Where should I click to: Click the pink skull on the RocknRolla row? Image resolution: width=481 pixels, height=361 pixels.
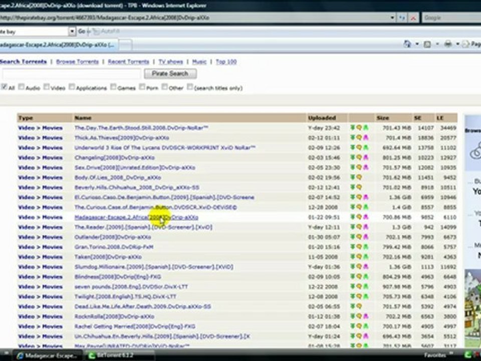[366, 316]
